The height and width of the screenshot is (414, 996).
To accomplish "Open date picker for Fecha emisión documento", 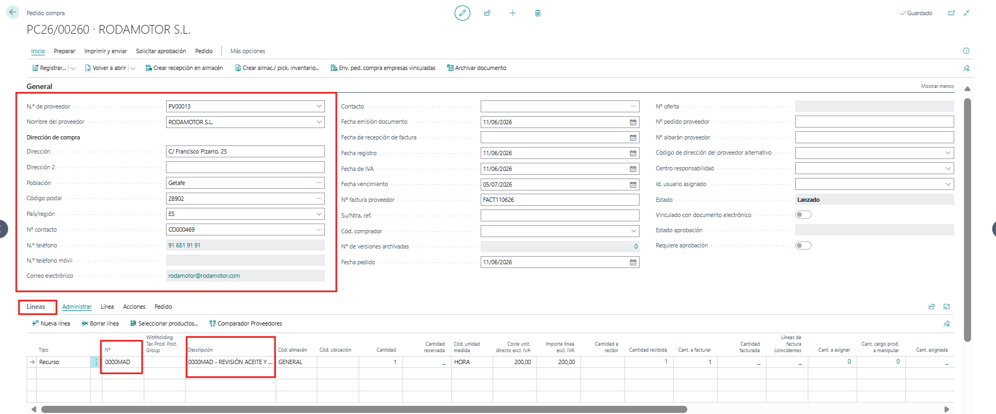I will pyautogui.click(x=633, y=122).
